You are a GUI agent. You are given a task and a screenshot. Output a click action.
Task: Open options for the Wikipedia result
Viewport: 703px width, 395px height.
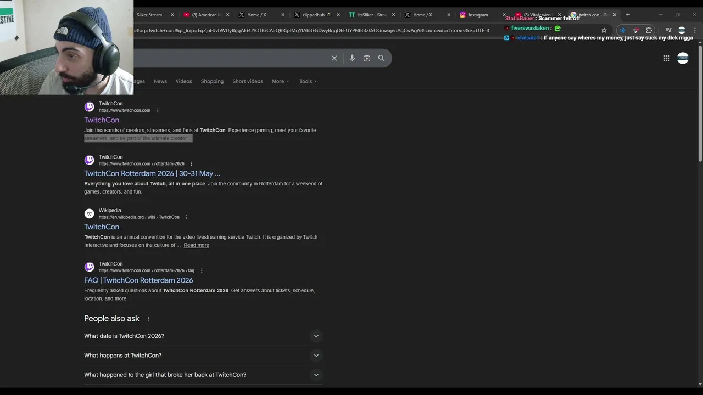tap(186, 217)
